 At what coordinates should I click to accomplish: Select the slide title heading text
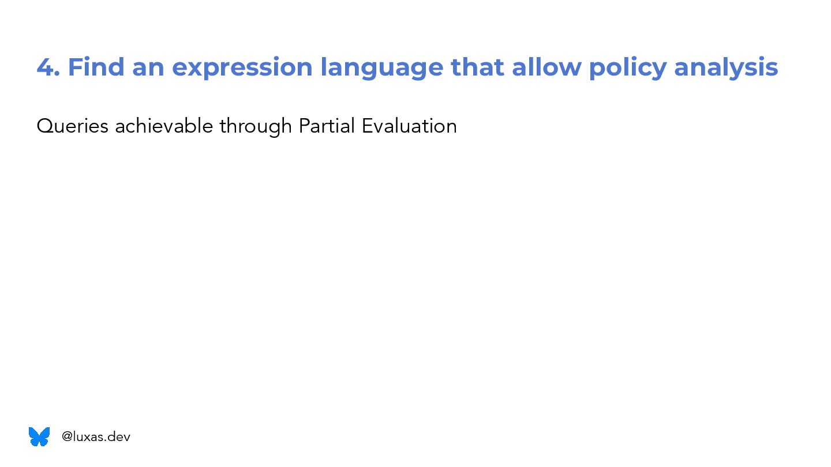(407, 67)
